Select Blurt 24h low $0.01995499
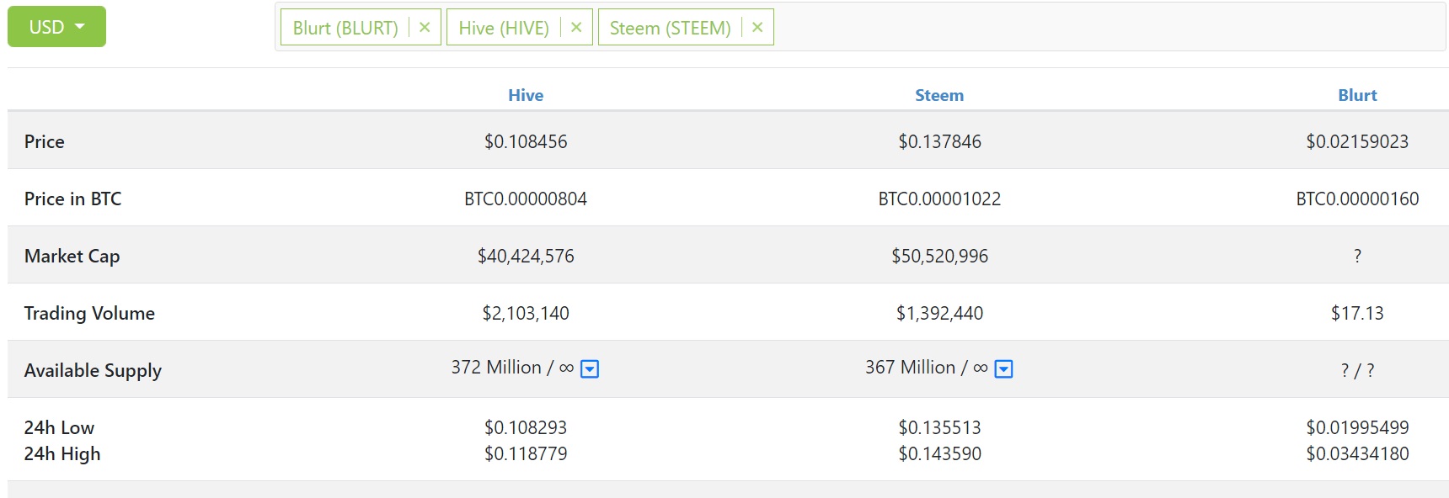This screenshot has height=498, width=1449. (1357, 427)
